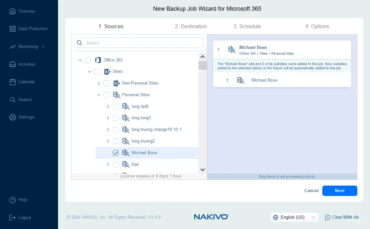This screenshot has height=229, width=370.
Task: Click the Help question mark icon
Action: point(13,200)
